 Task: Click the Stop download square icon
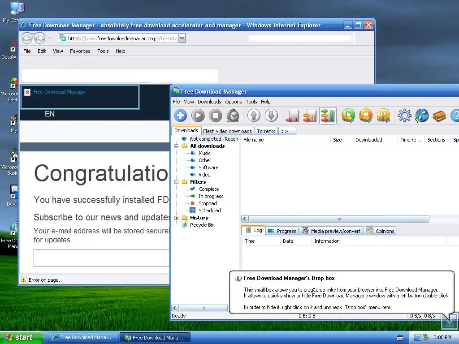pos(216,116)
